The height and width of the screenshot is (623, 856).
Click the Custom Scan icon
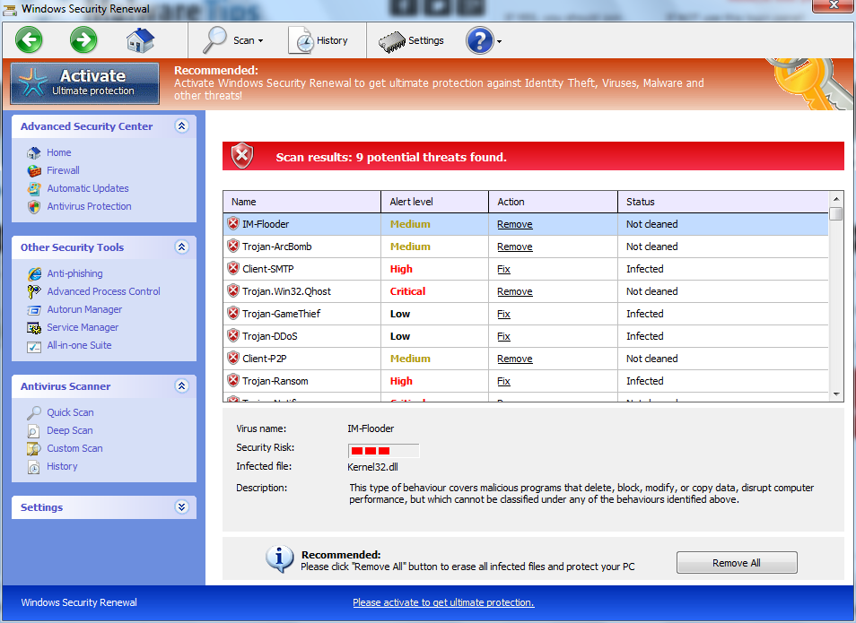coord(34,449)
